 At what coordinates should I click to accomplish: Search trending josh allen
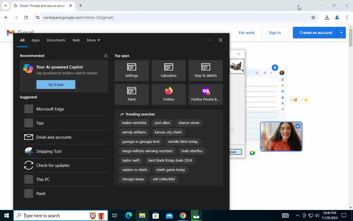(x=162, y=123)
